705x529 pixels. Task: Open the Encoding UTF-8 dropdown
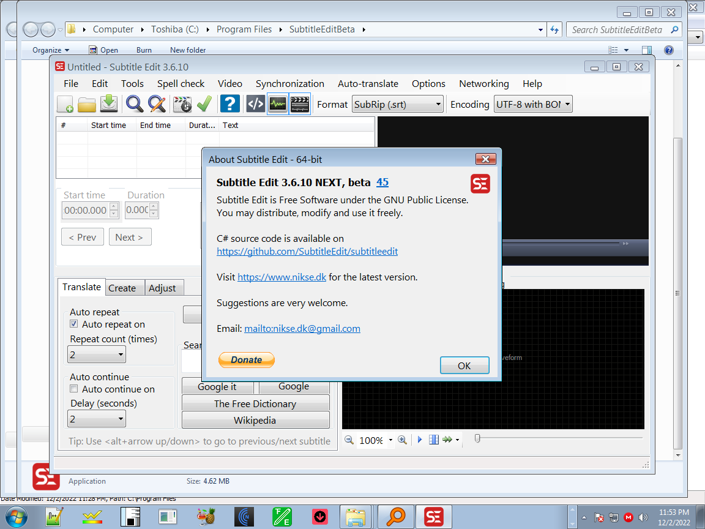[x=533, y=104]
